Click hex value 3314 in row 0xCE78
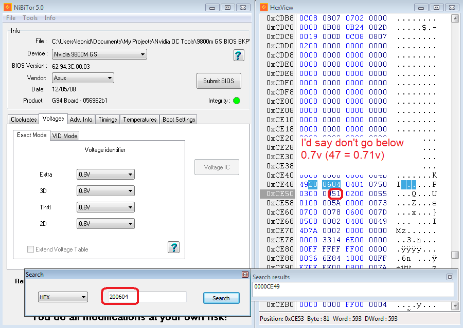The width and height of the screenshot is (463, 328). point(331,240)
